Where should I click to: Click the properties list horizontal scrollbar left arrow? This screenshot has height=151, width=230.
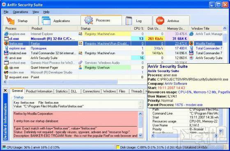(x=153, y=135)
